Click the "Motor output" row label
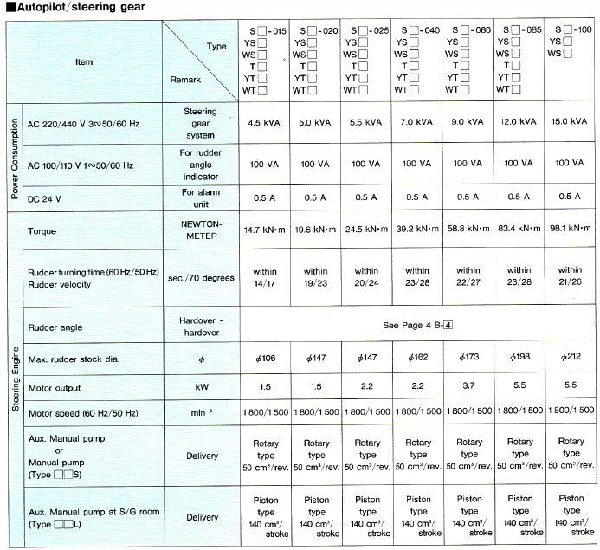600x550 pixels. pos(55,388)
